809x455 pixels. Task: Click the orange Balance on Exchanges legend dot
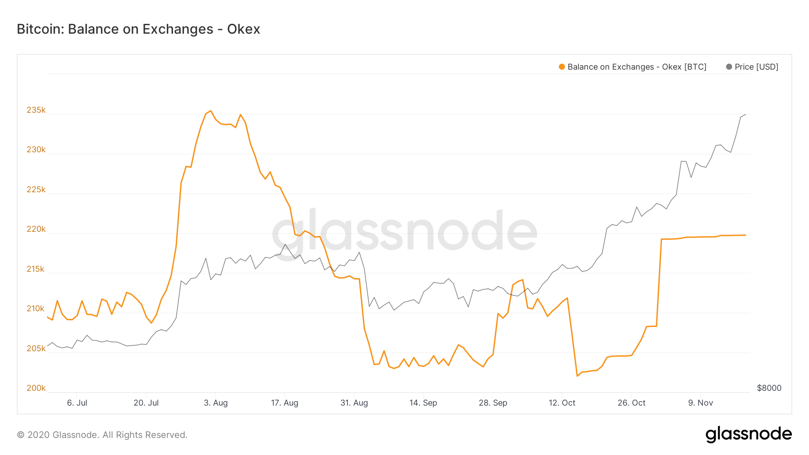562,67
